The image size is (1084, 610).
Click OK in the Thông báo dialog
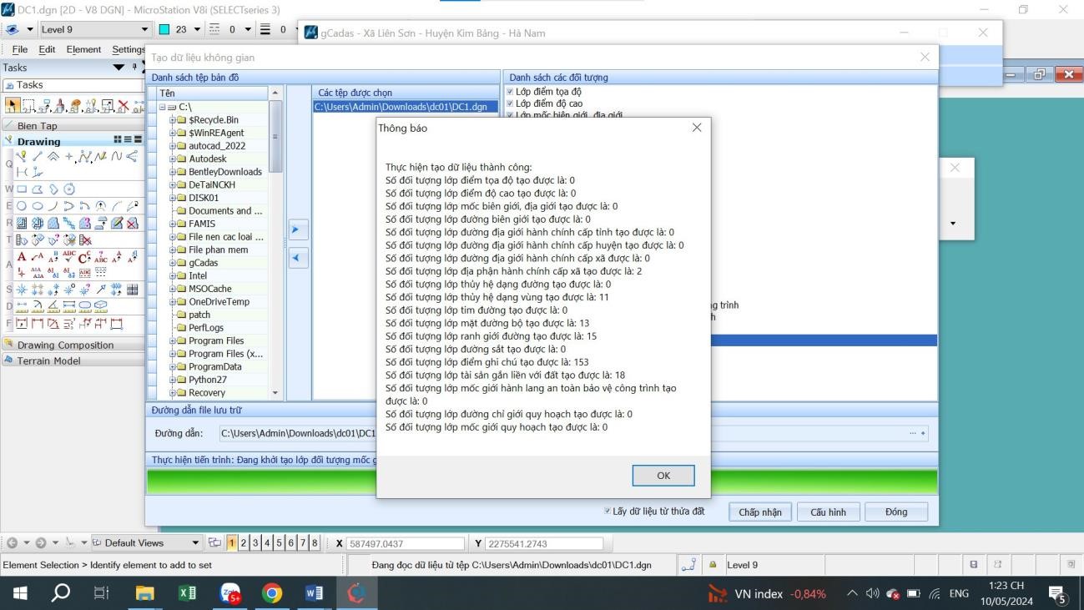click(663, 475)
